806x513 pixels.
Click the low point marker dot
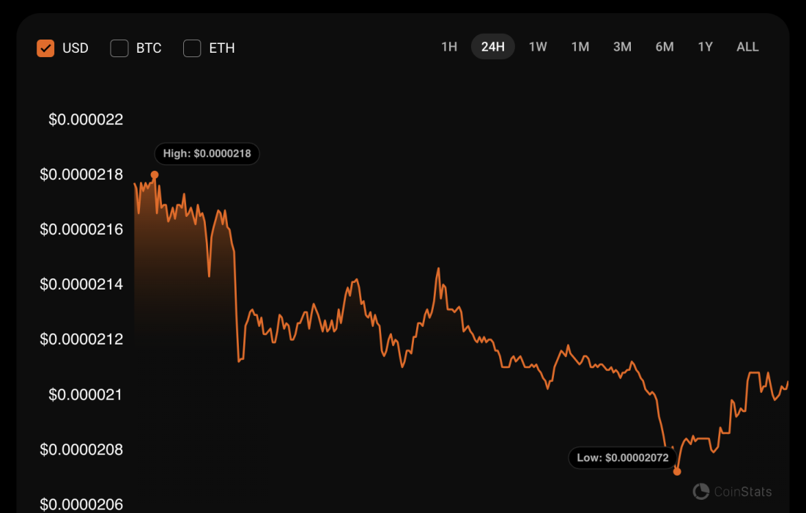coord(677,471)
